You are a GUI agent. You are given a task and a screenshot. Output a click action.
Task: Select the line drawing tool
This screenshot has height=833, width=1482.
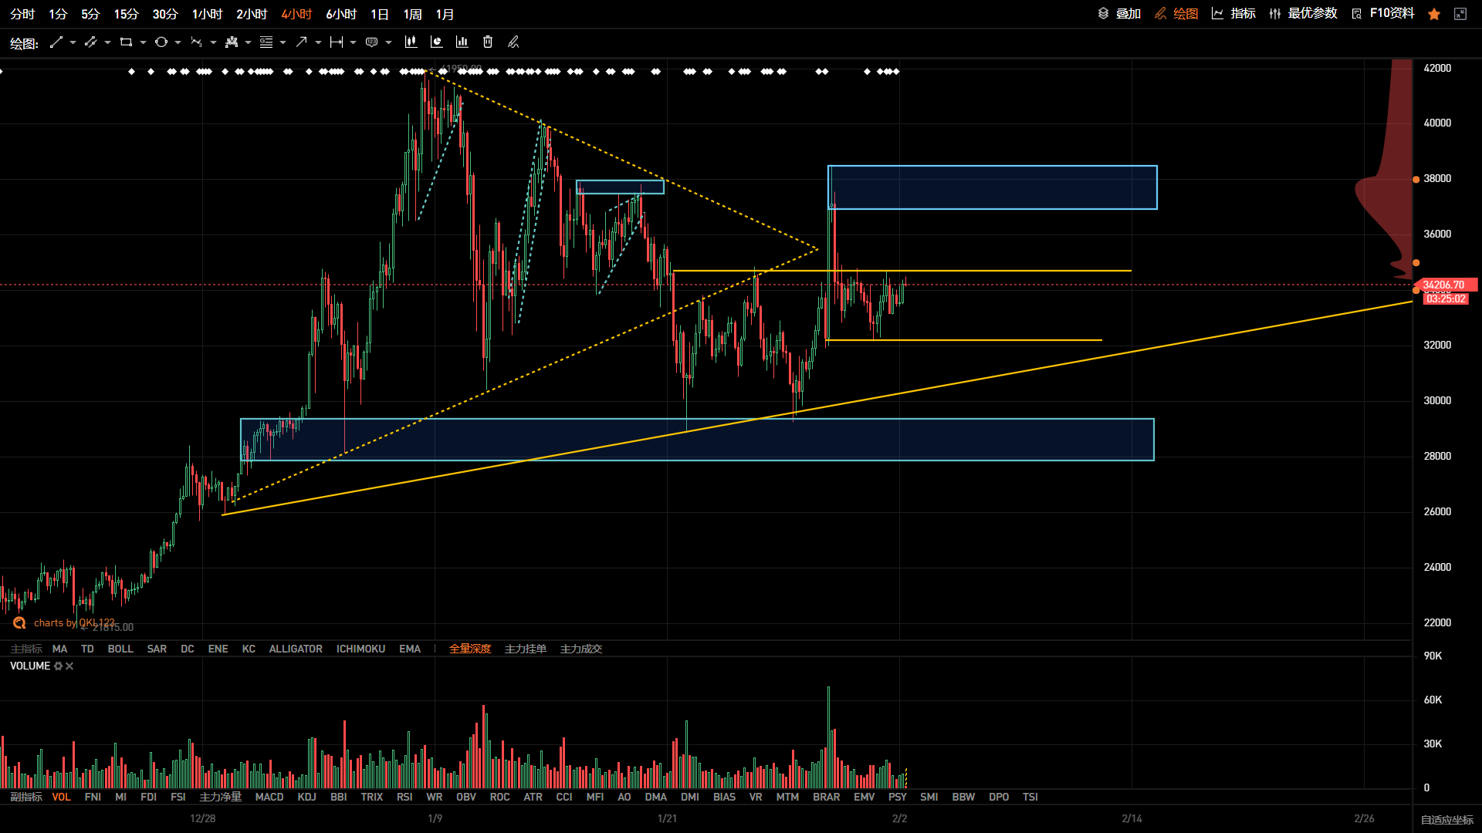point(56,42)
